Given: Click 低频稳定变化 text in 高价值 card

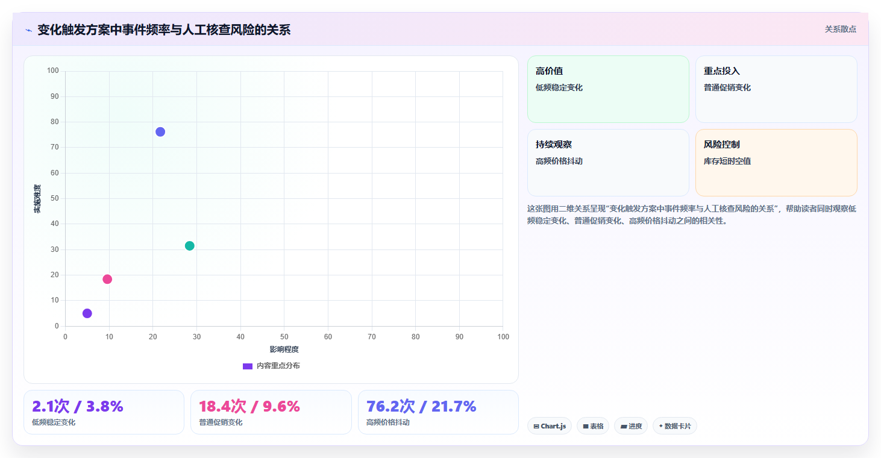Looking at the screenshot, I should 559,87.
